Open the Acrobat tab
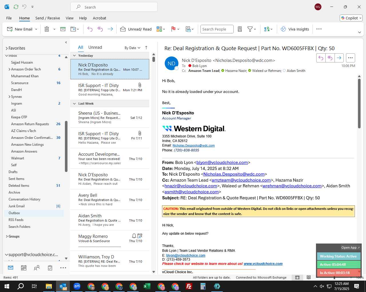Viewport: 366px width, 292px height. click(100, 18)
